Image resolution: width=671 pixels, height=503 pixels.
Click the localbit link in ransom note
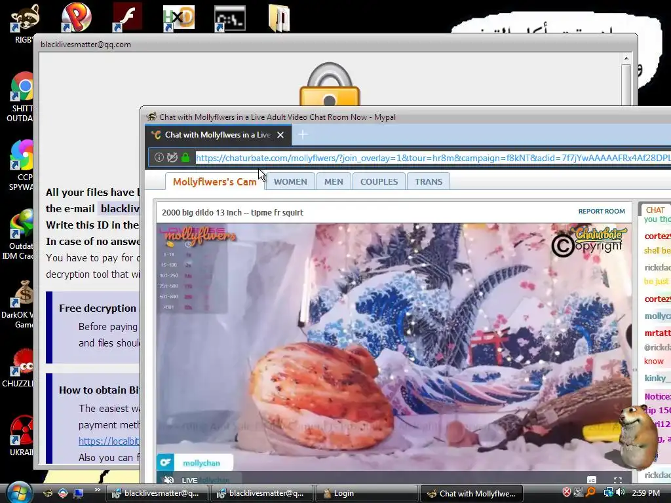(x=109, y=441)
